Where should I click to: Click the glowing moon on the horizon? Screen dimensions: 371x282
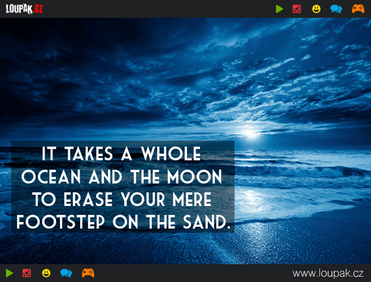pos(252,132)
